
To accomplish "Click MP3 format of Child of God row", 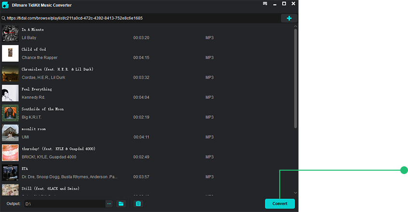I will click(209, 58).
